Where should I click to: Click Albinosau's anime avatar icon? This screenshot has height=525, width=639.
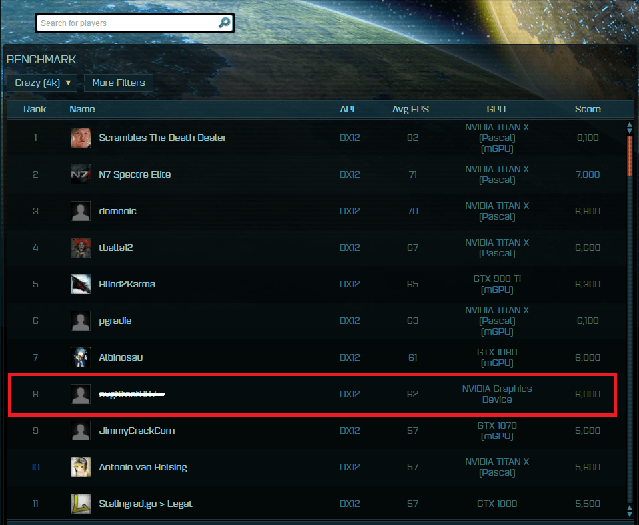(x=80, y=357)
